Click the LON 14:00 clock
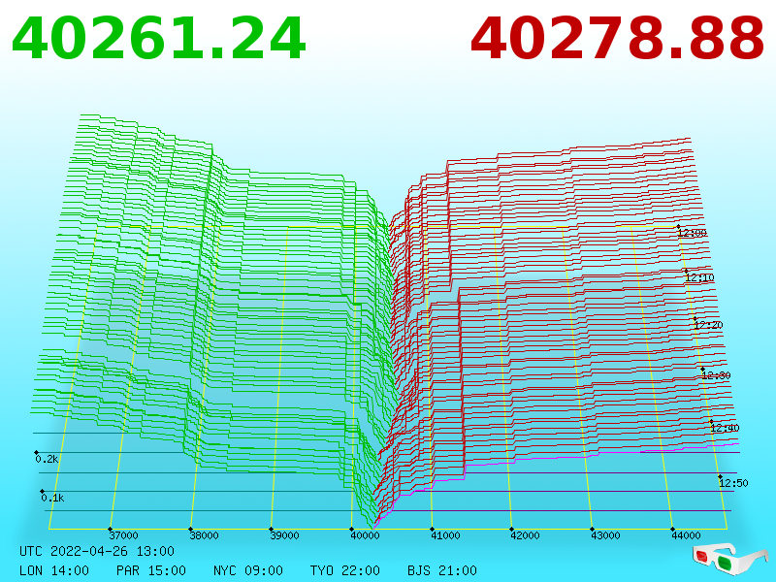The height and width of the screenshot is (582, 776). tap(54, 570)
